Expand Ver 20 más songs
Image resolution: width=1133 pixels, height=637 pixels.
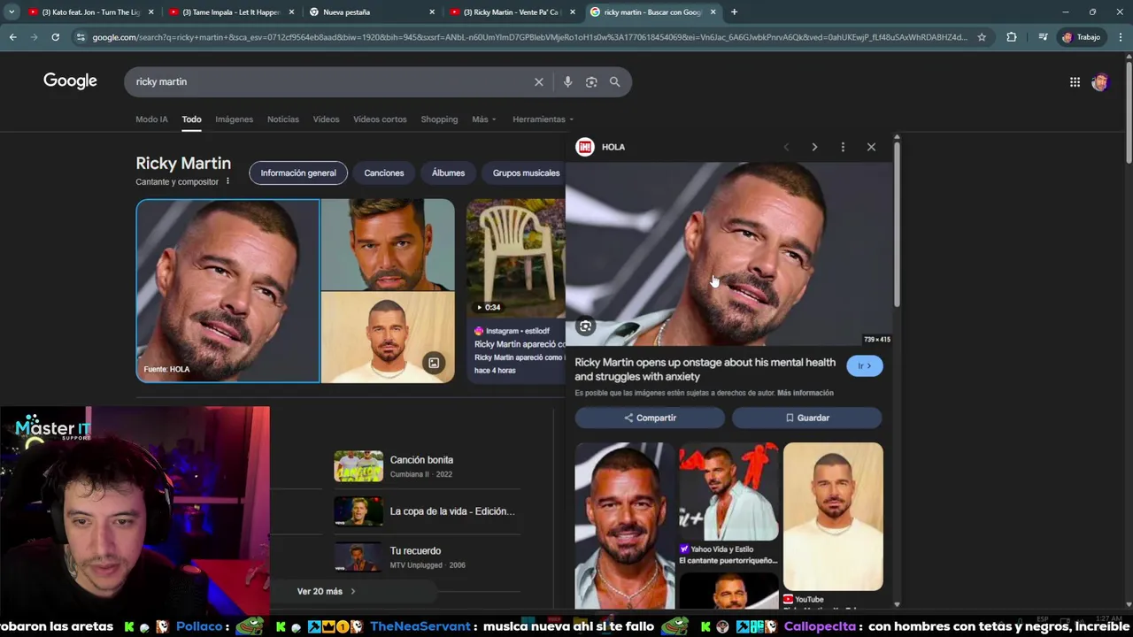pyautogui.click(x=327, y=591)
